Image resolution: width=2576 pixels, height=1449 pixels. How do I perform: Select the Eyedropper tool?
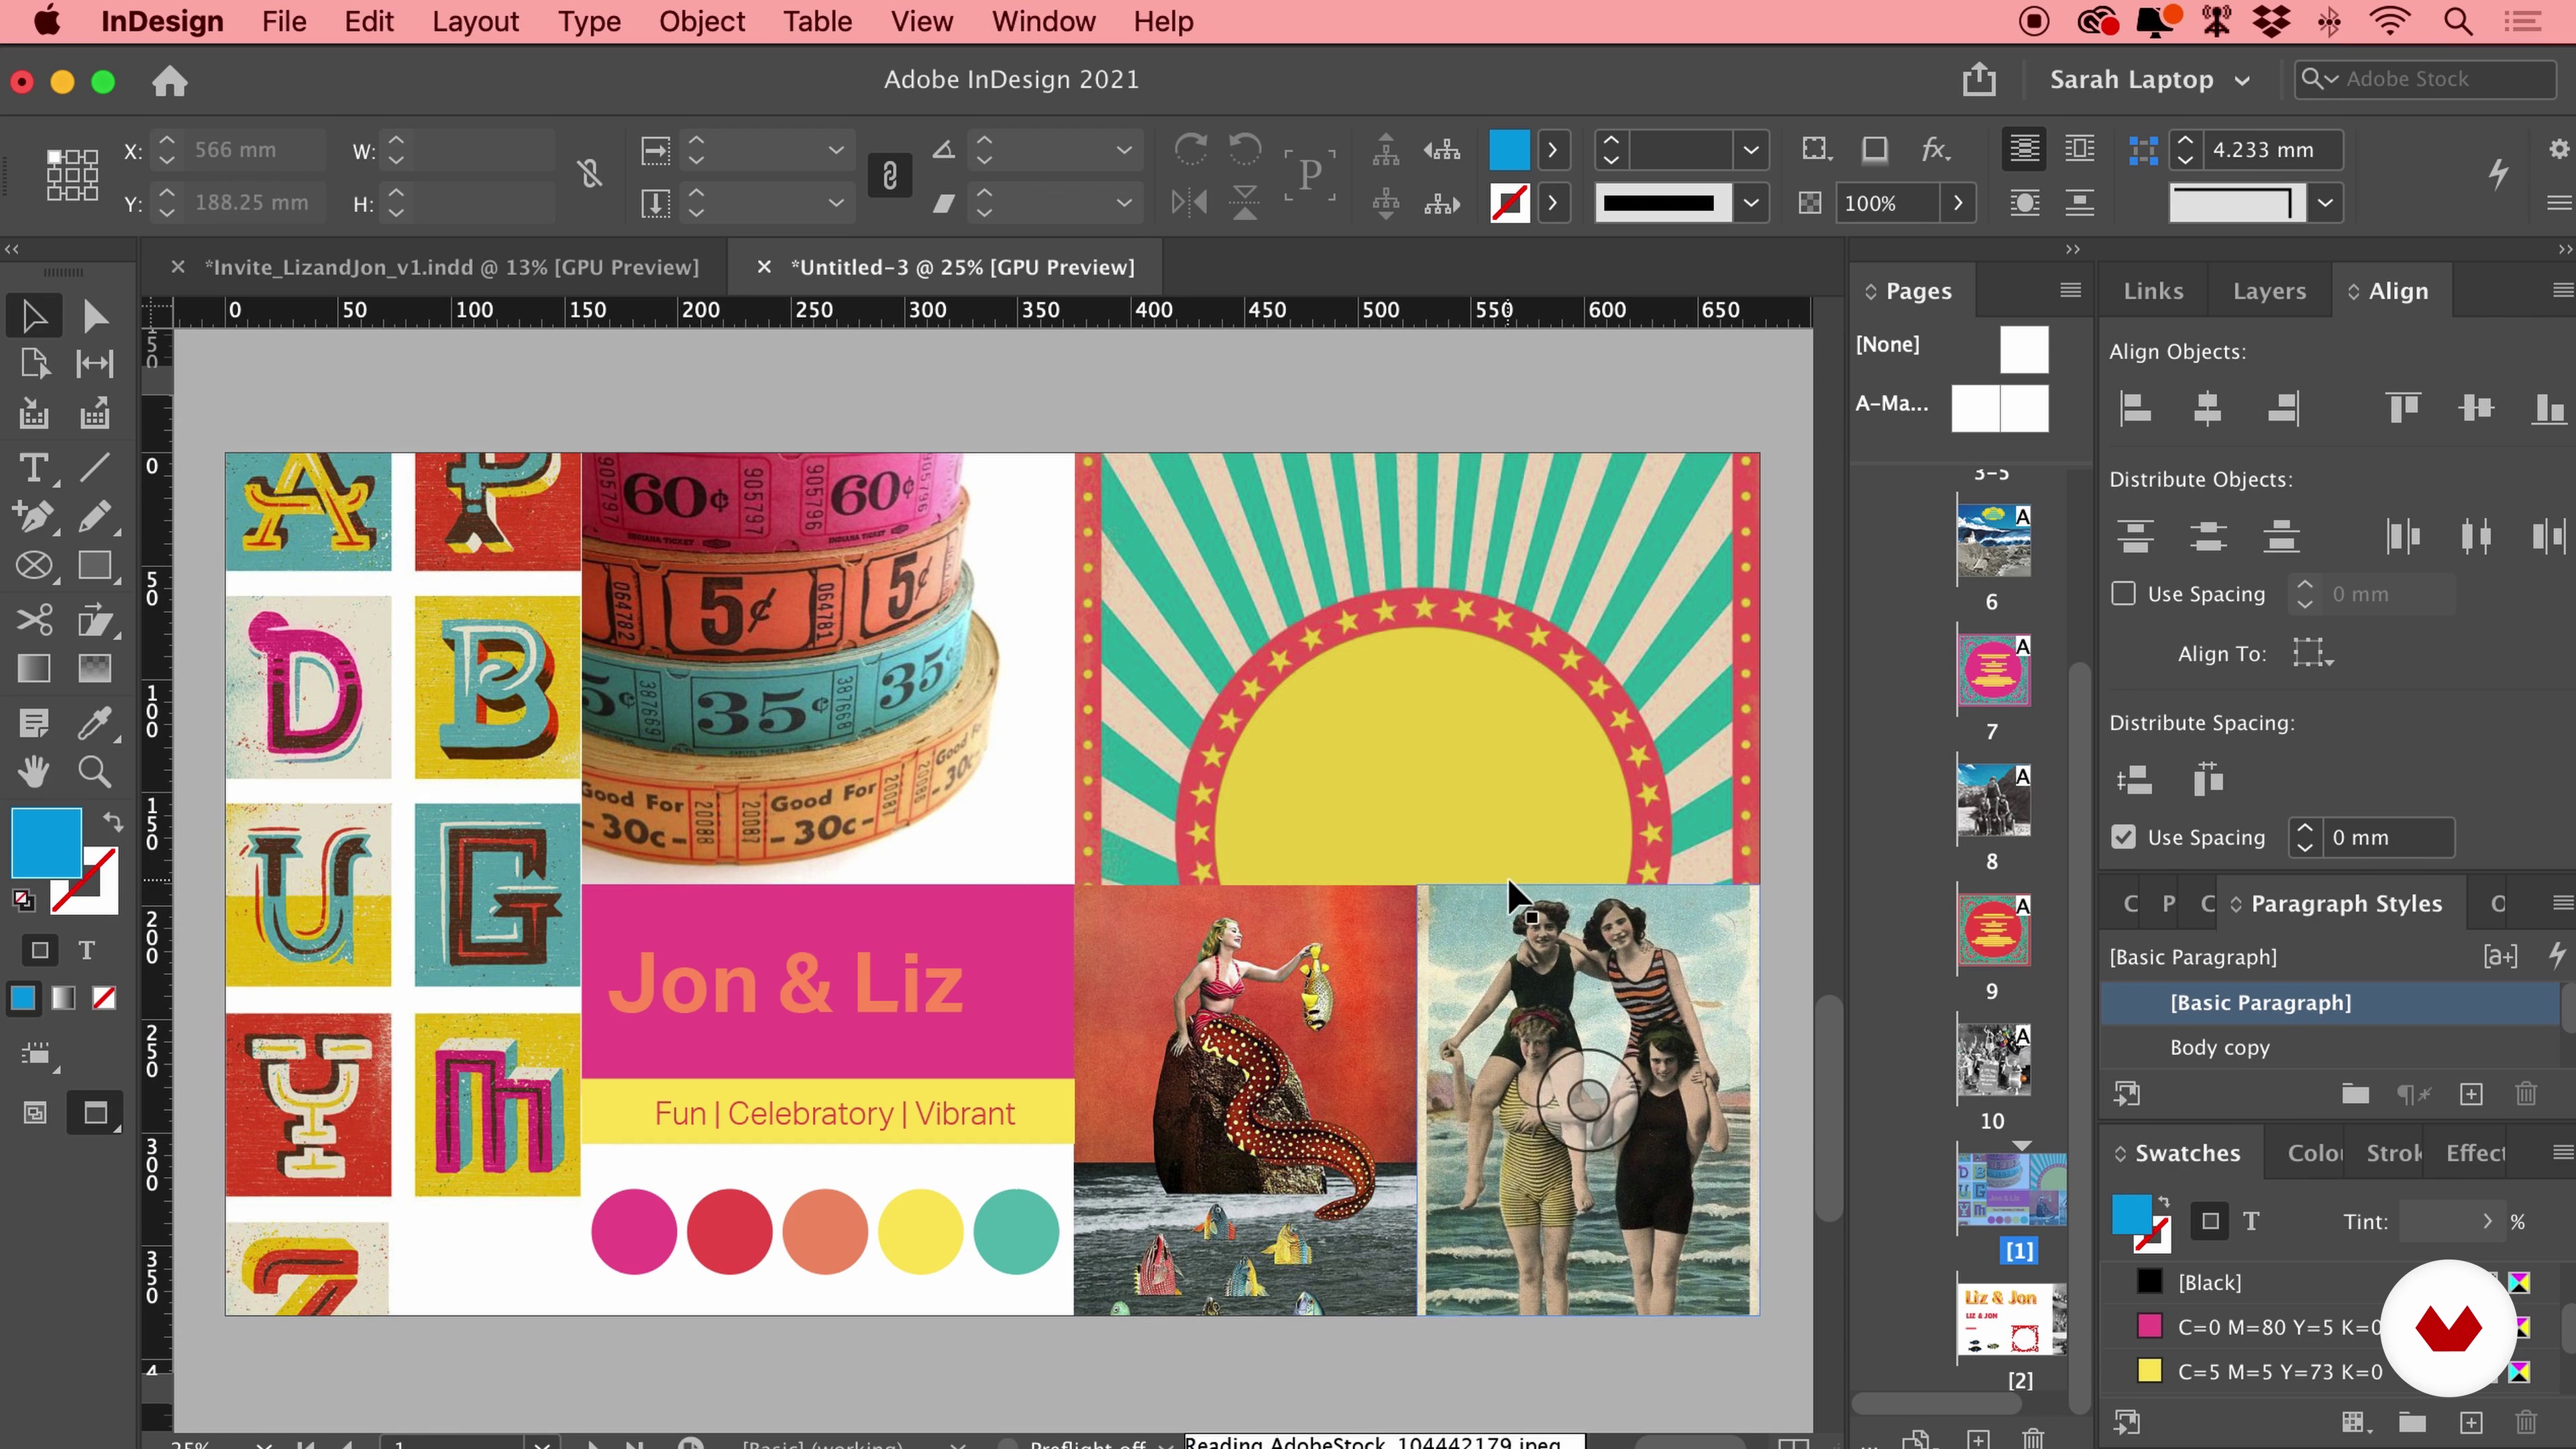point(95,723)
